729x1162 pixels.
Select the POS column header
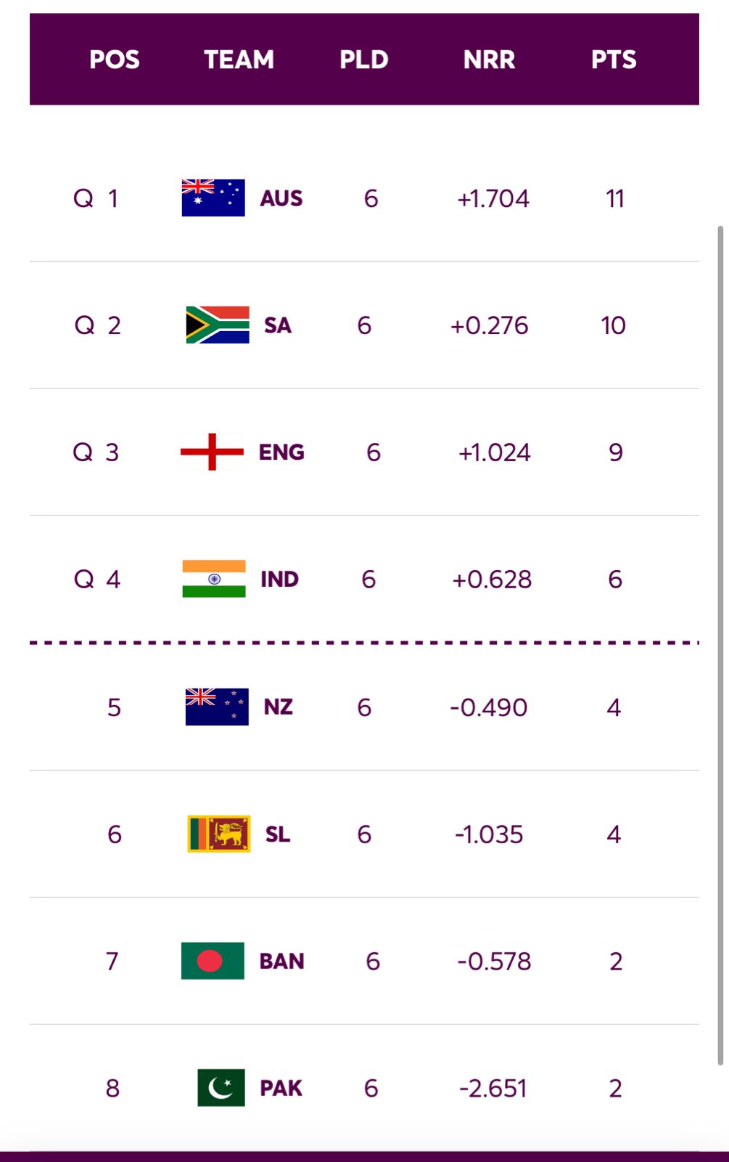[114, 60]
